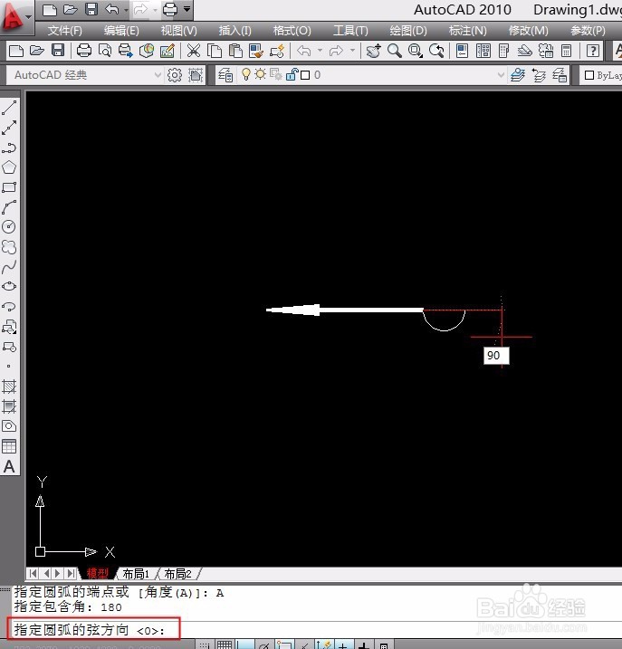Open ByLayer color control dropdown
This screenshot has height=649, width=622.
pyautogui.click(x=602, y=75)
